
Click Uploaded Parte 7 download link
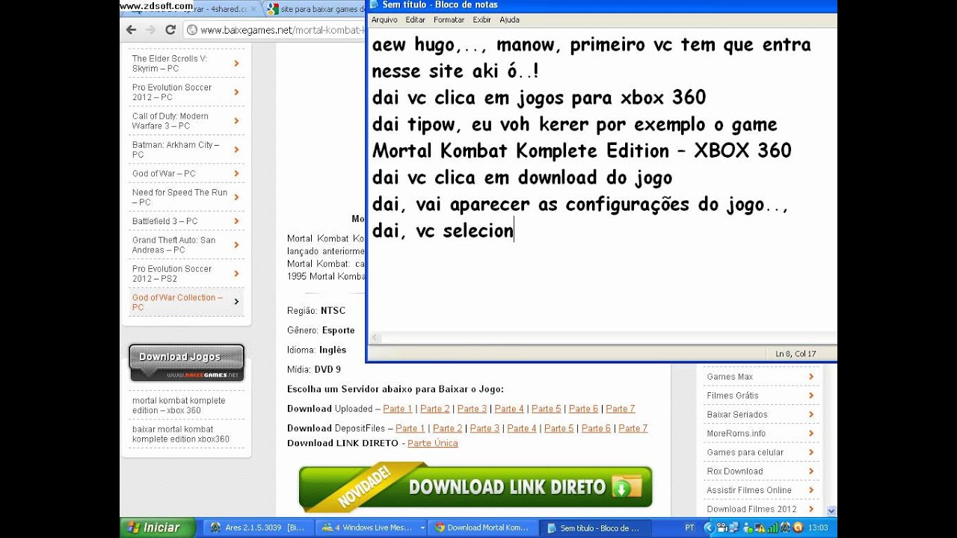(x=621, y=409)
